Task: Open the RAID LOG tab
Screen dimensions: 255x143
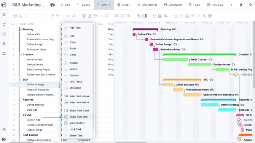Action: [215, 5]
